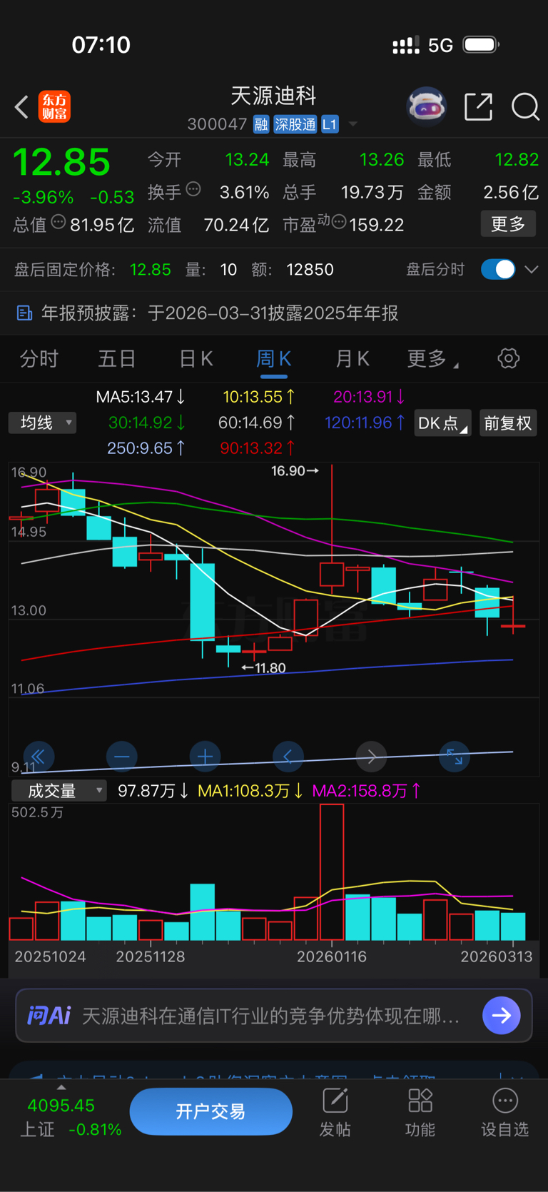This screenshot has height=1192, width=548.
Task: Open the 东方财富 orange logo
Action: pyautogui.click(x=54, y=107)
